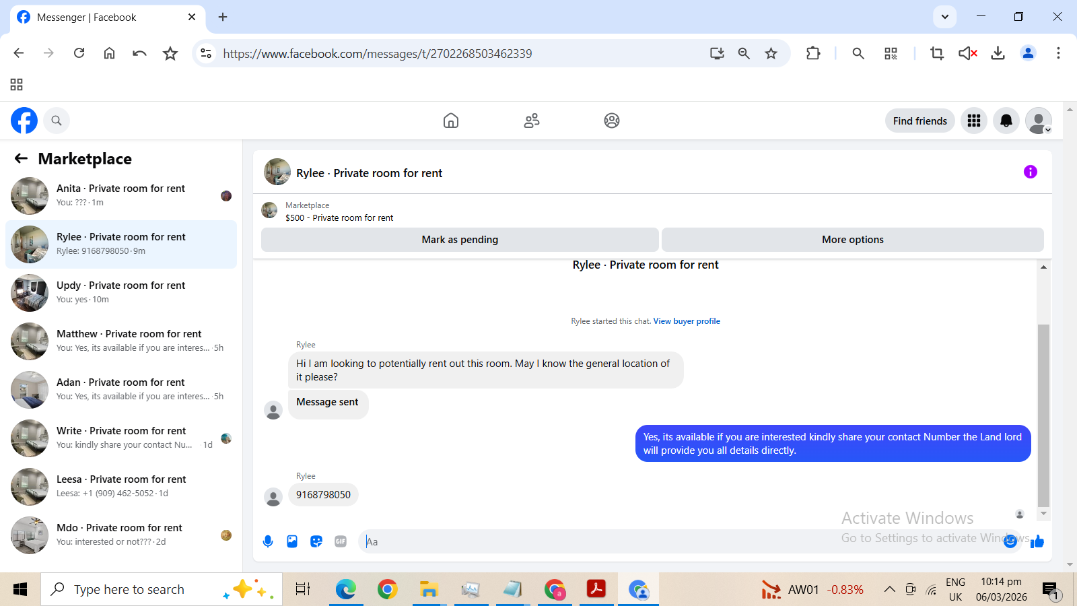
Task: Click the 9168798050 message bubble
Action: 323,495
